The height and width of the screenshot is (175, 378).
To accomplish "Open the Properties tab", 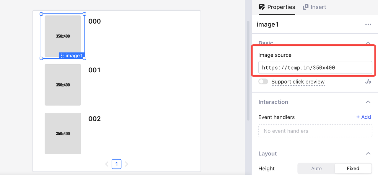I will click(281, 7).
